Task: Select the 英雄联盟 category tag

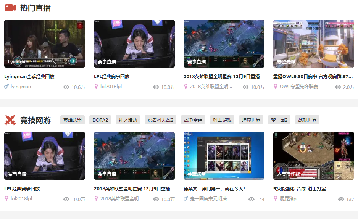Action: point(73,120)
